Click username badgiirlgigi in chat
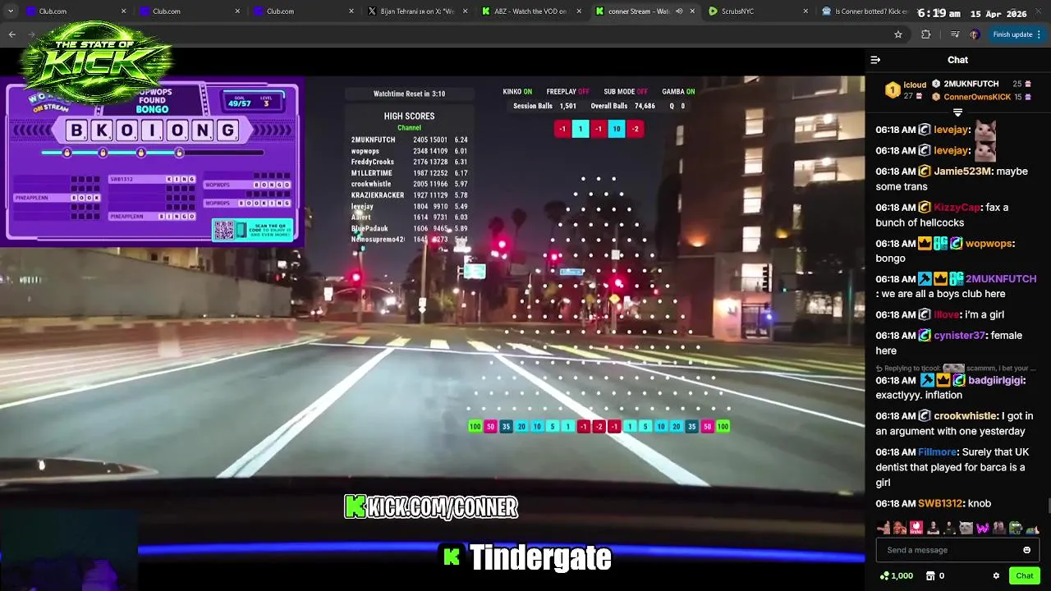 tap(996, 381)
